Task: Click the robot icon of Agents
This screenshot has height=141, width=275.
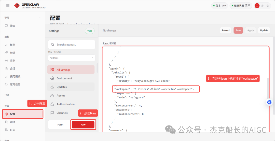Action: 52,96
